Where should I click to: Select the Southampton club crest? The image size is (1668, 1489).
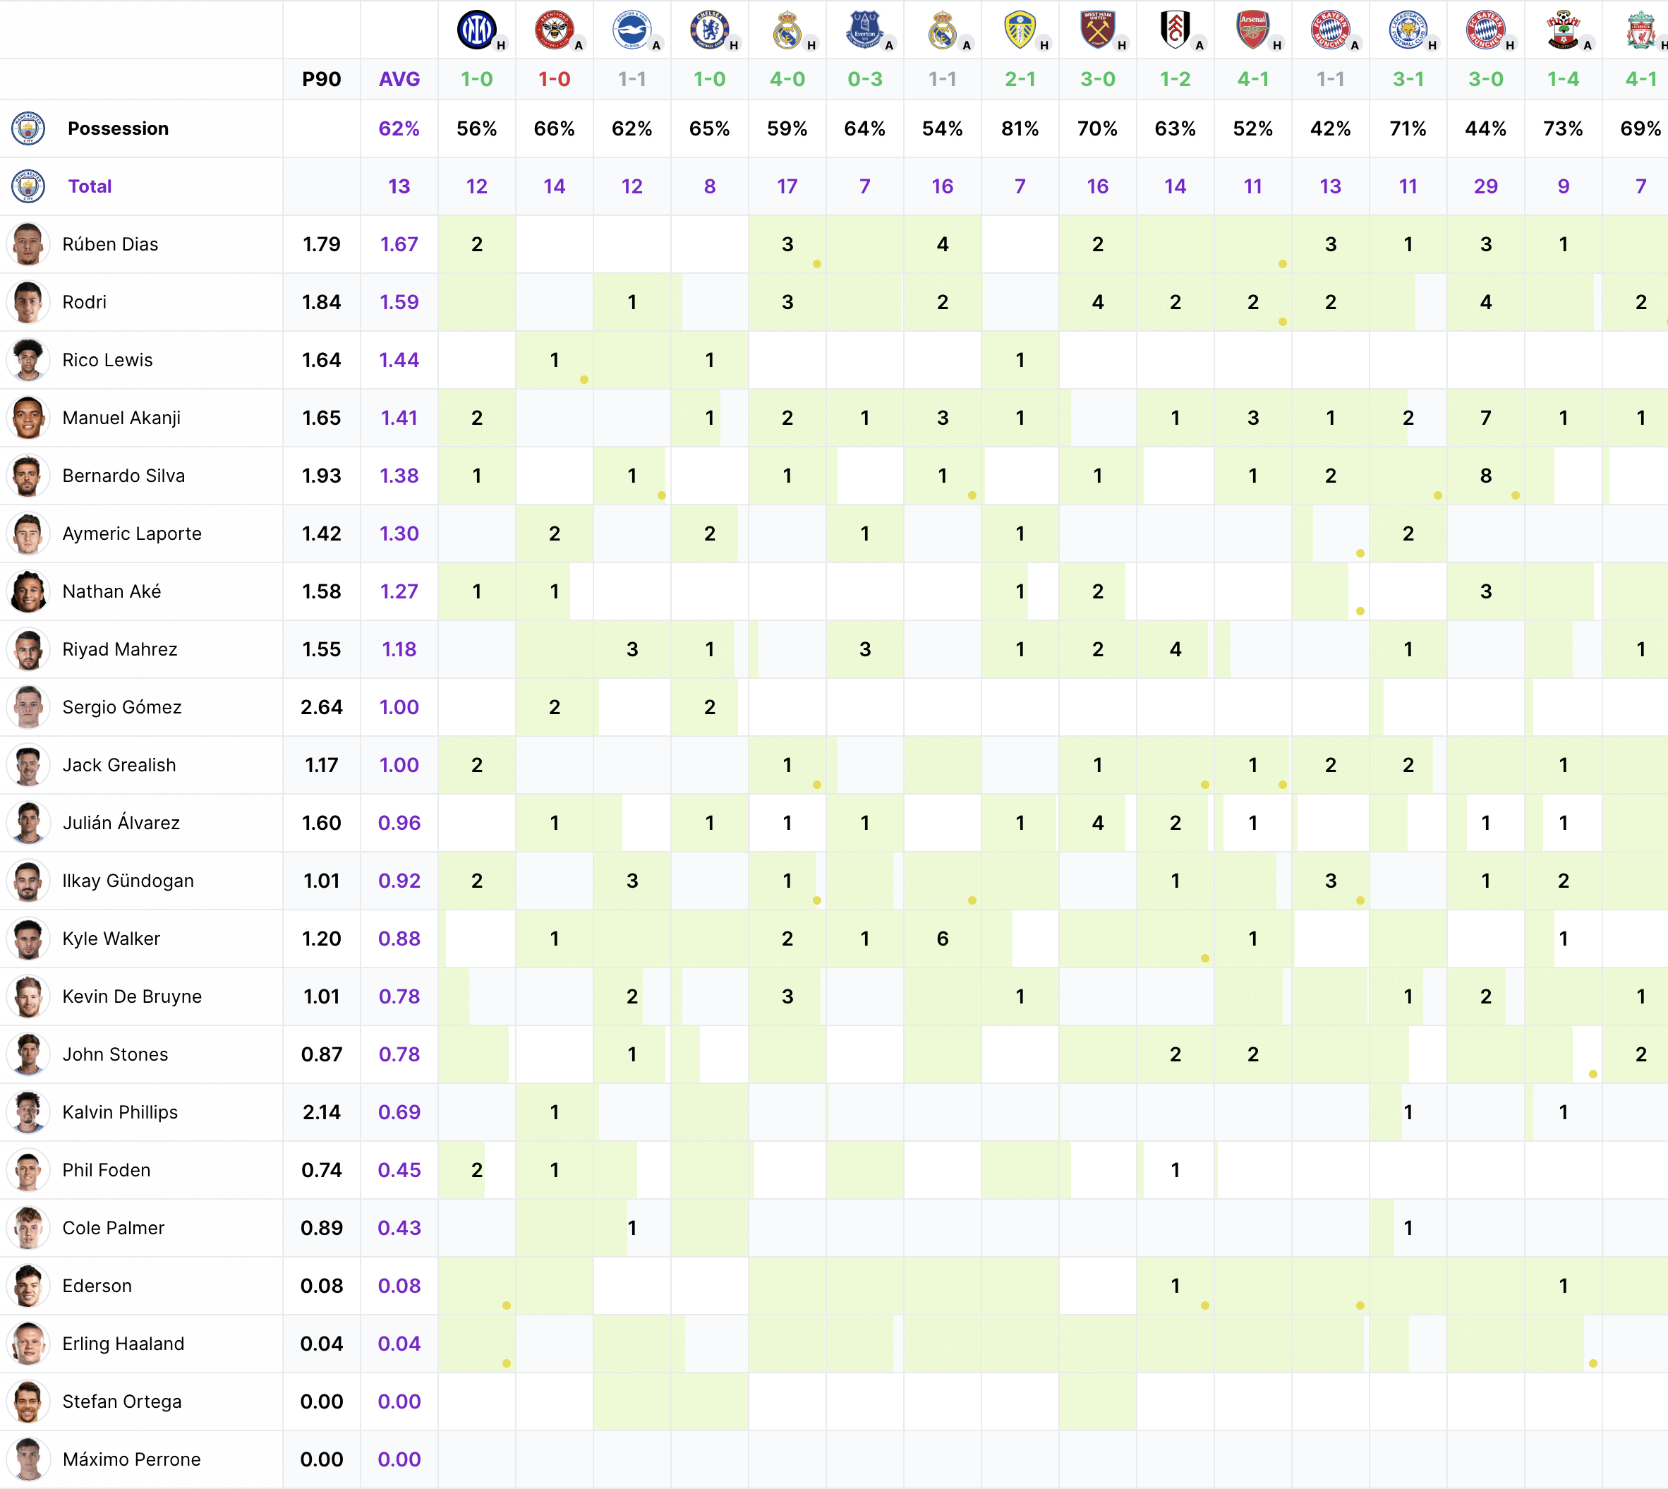(1564, 30)
